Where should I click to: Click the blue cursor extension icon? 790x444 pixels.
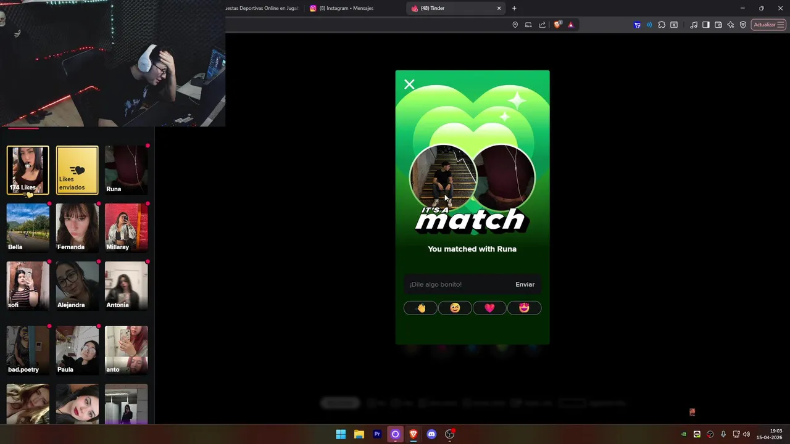point(638,25)
